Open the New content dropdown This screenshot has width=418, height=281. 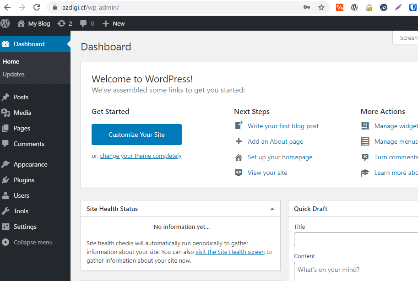click(x=114, y=23)
